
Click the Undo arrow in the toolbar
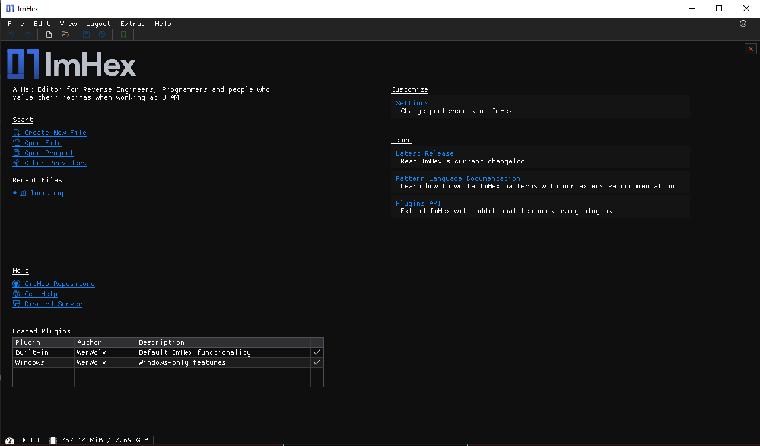point(11,35)
